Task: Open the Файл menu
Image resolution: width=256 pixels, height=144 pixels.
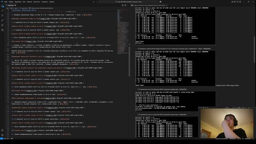Action: click(x=6, y=2)
